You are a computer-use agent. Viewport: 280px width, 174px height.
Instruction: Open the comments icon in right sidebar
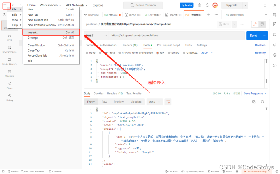(275, 34)
